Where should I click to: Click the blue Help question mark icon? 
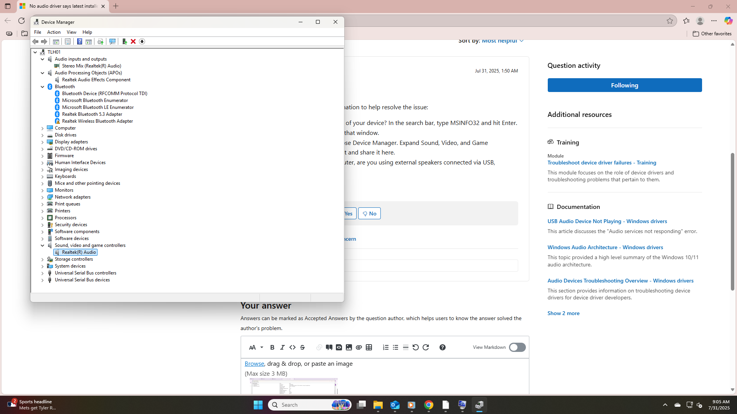pos(79,41)
